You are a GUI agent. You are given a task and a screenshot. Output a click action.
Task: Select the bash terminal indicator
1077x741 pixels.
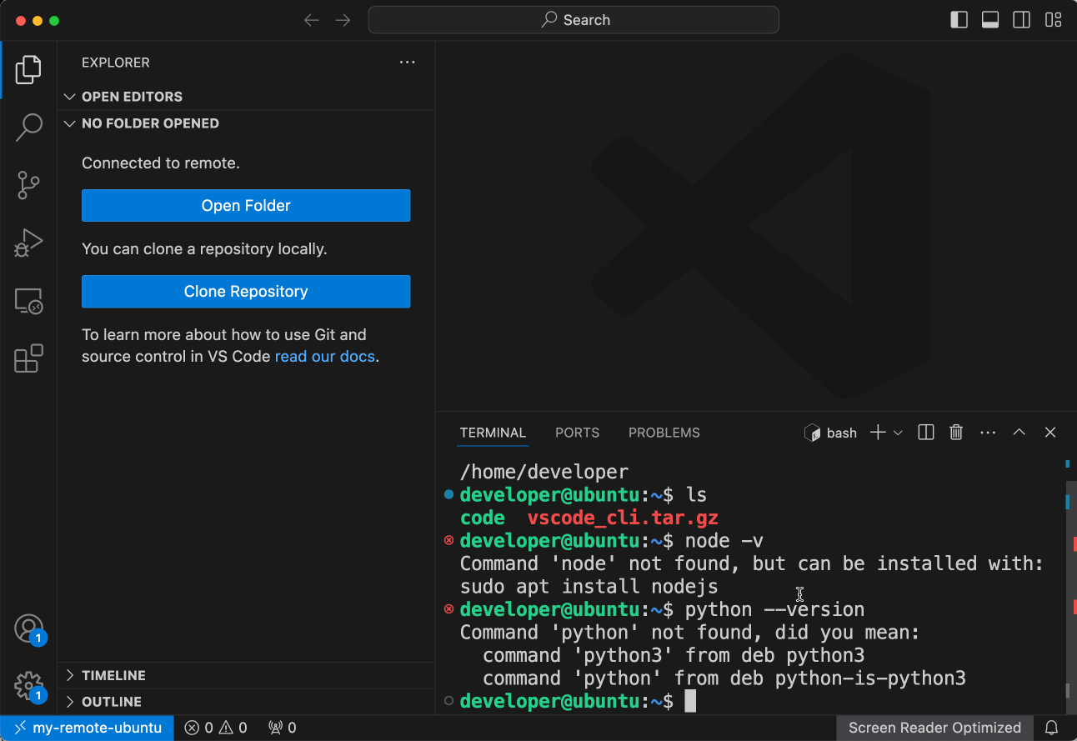(830, 433)
